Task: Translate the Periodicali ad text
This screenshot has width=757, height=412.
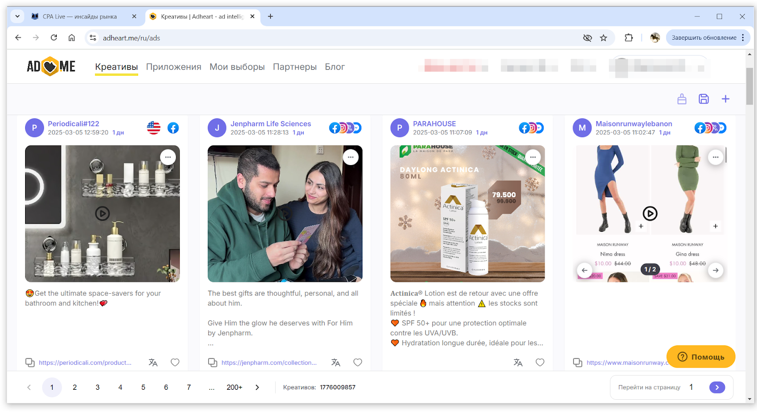Action: pos(153,362)
